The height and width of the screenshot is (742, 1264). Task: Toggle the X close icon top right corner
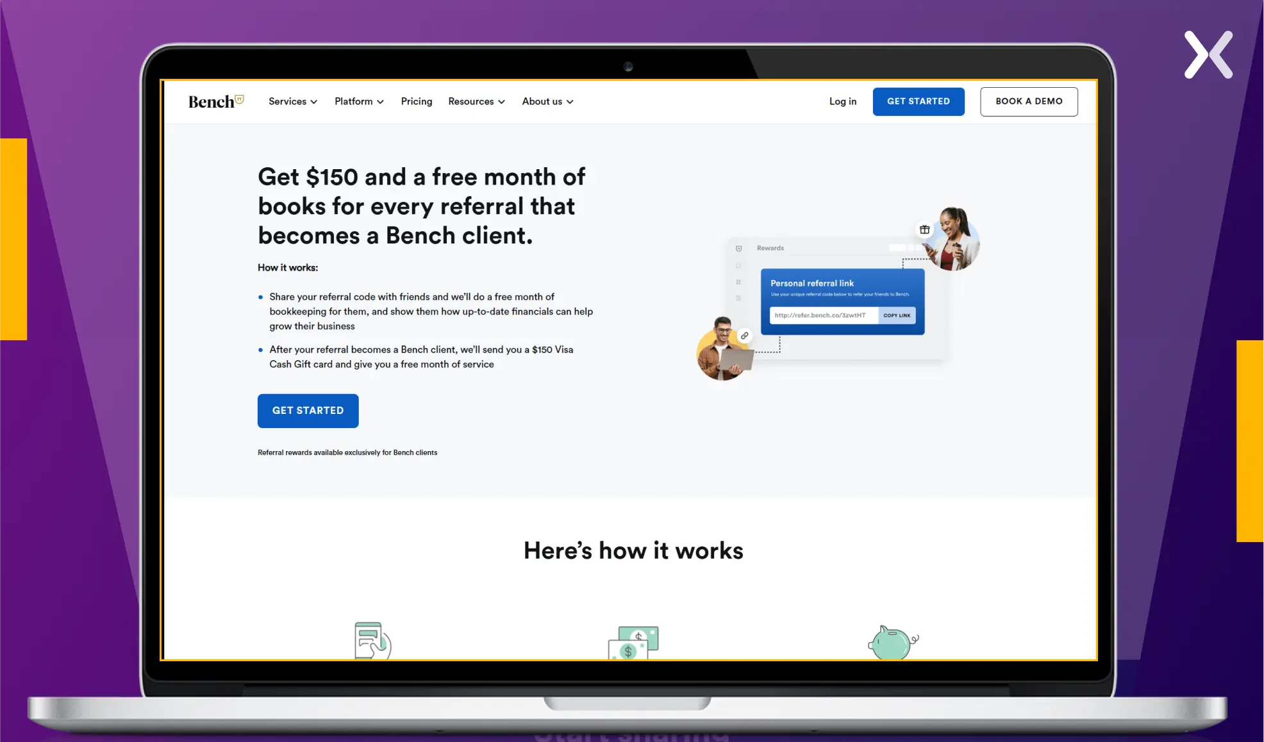tap(1208, 54)
